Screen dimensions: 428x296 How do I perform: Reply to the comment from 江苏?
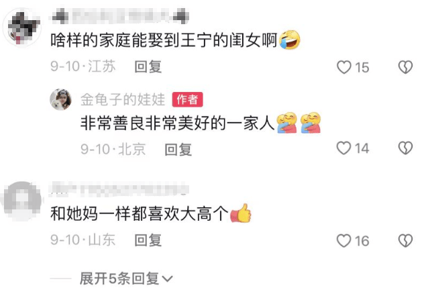click(148, 67)
